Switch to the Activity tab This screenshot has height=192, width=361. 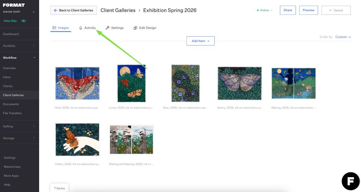tap(87, 28)
